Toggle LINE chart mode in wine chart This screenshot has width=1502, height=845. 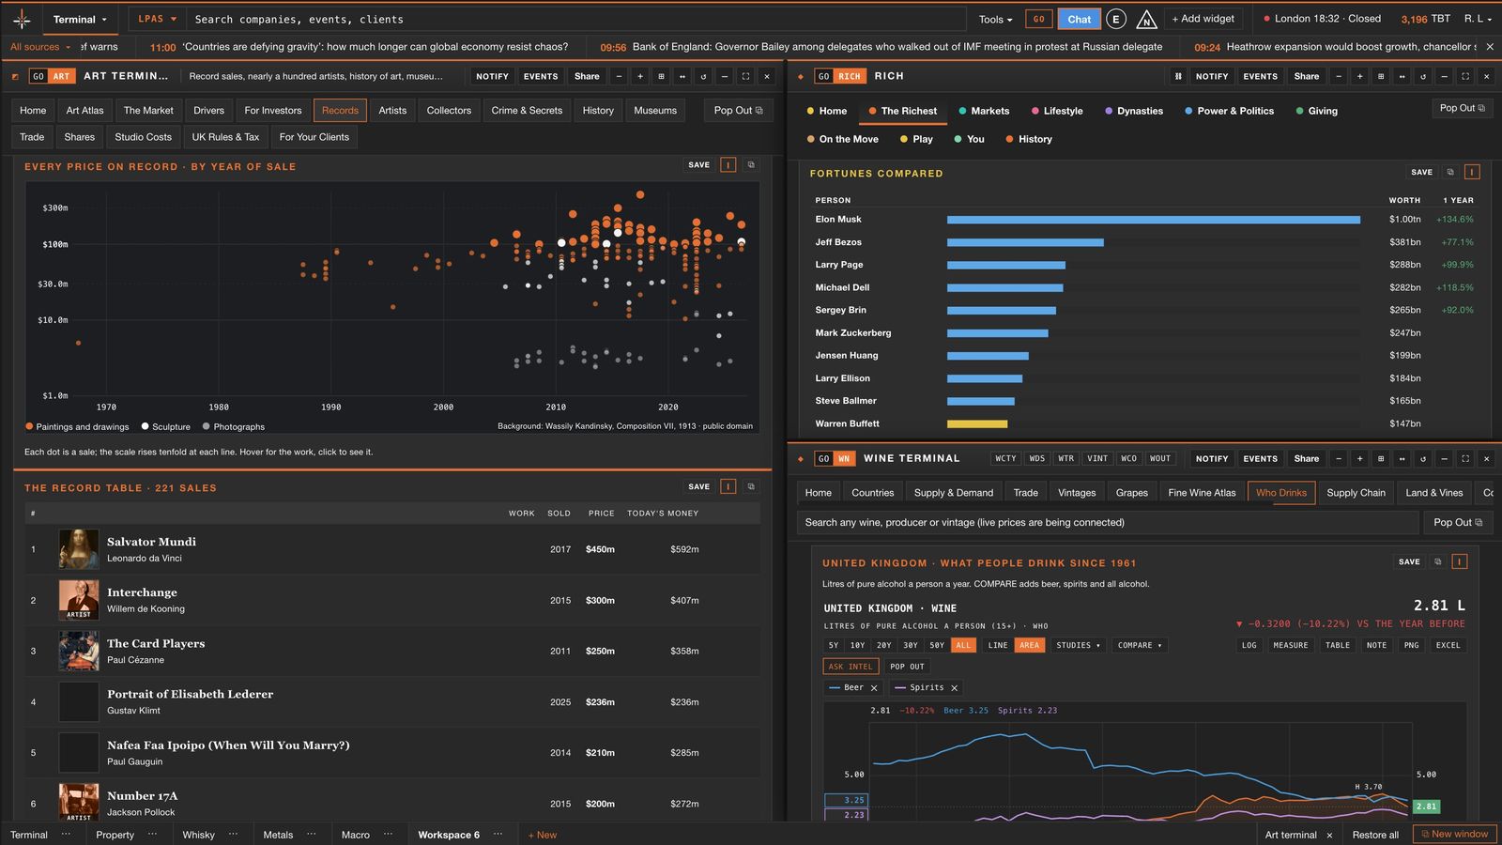[x=998, y=645]
